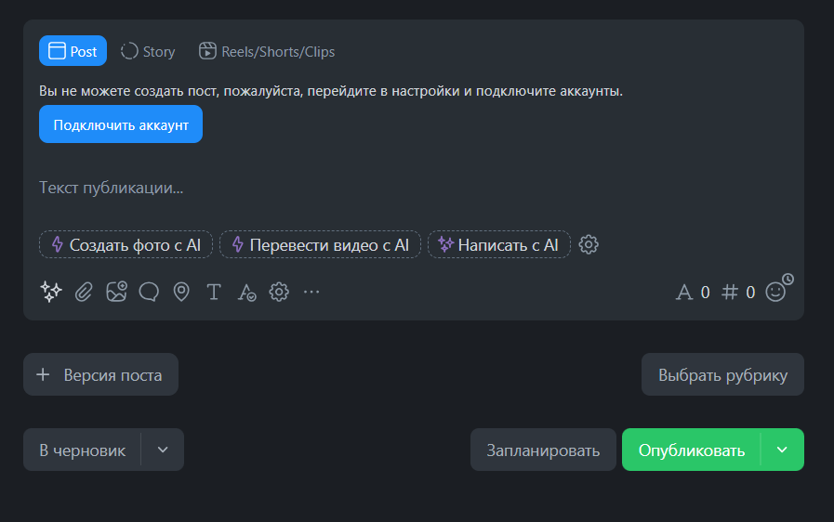Image resolution: width=834 pixels, height=522 pixels.
Task: Open Выбрать рубрику selector
Action: pos(722,375)
